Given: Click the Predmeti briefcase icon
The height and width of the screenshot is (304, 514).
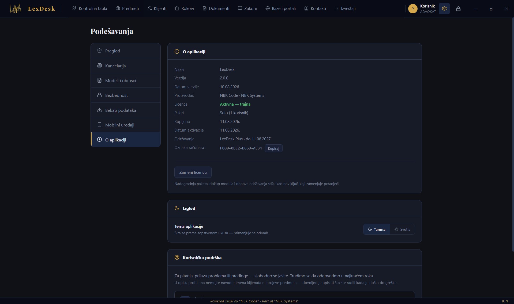Looking at the screenshot, I should point(118,9).
